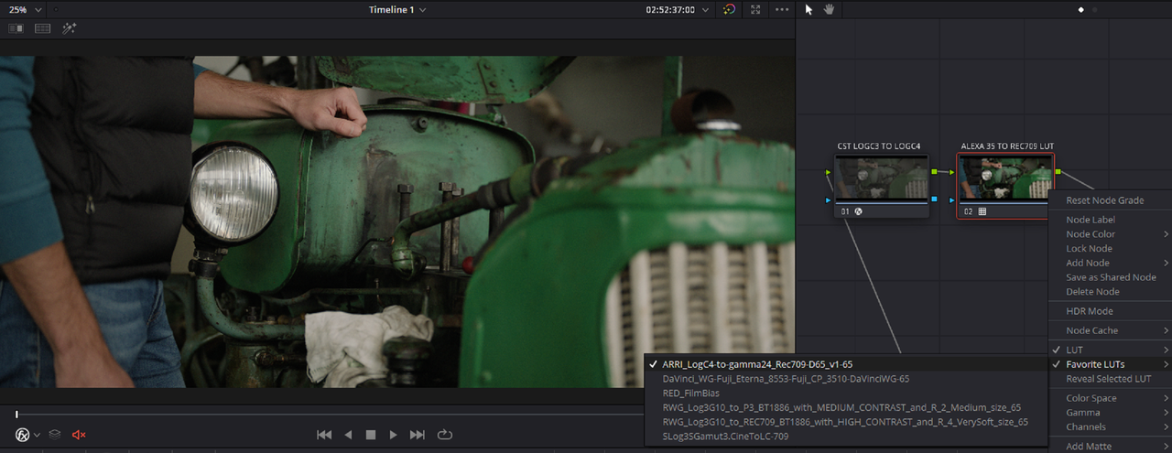The width and height of the screenshot is (1172, 453).
Task: Select the ALEXA 35 TO REC709 LUT node thumbnail
Action: pyautogui.click(x=1004, y=178)
